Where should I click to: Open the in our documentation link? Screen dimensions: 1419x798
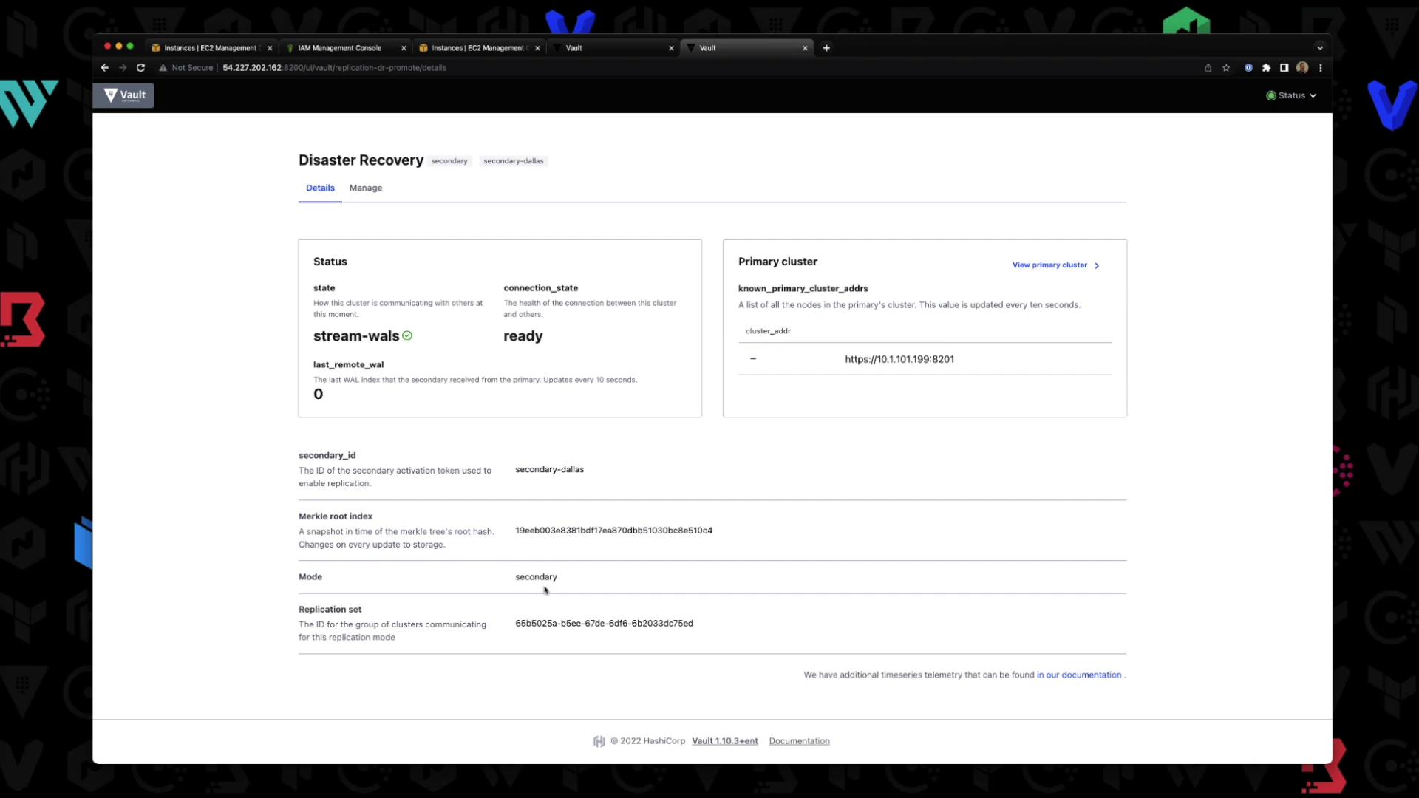click(x=1078, y=675)
